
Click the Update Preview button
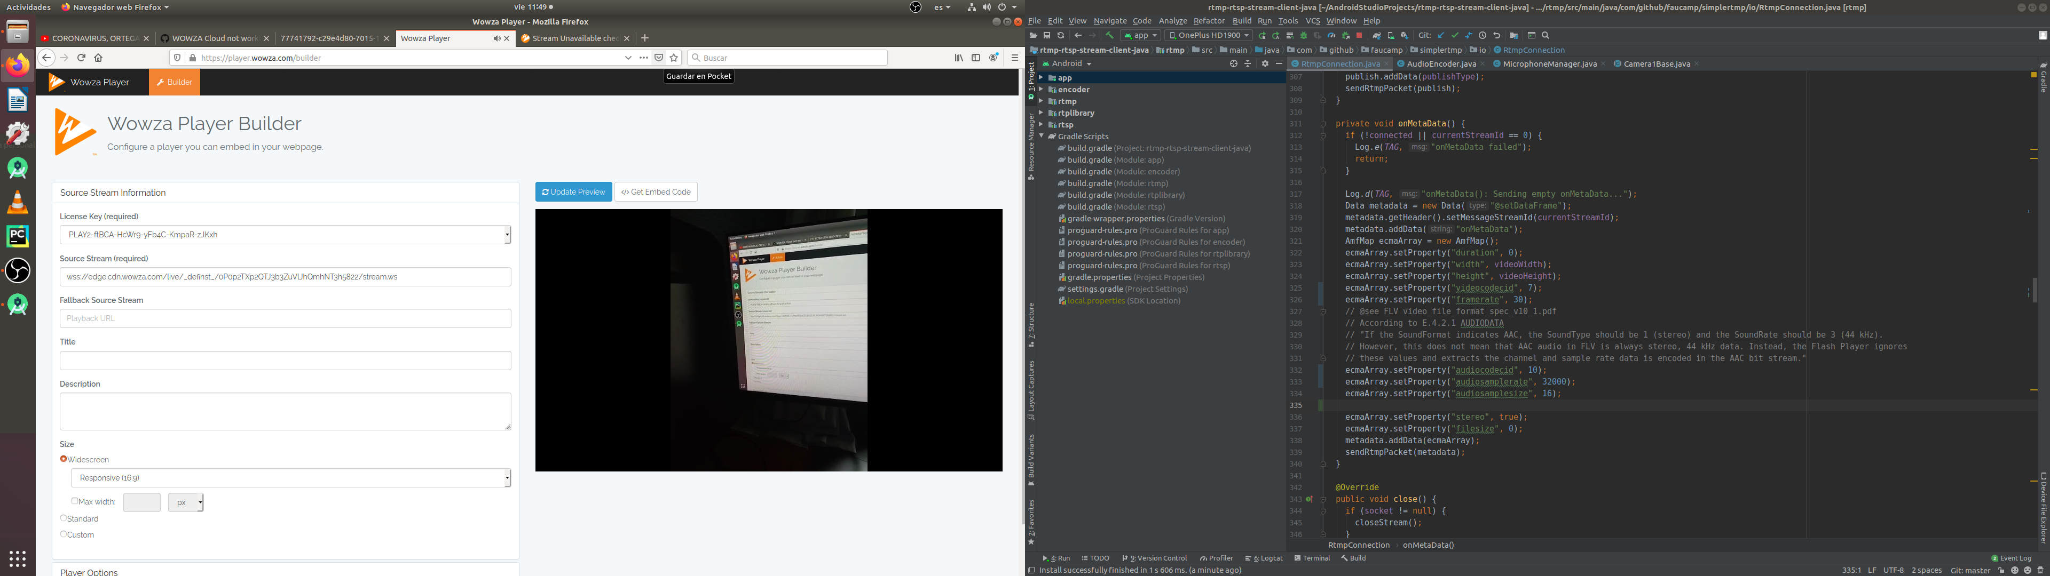pos(573,192)
